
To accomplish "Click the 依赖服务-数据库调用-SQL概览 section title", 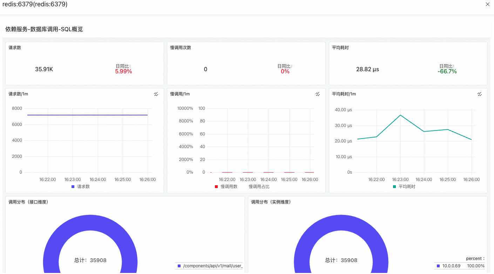I will (x=44, y=29).
